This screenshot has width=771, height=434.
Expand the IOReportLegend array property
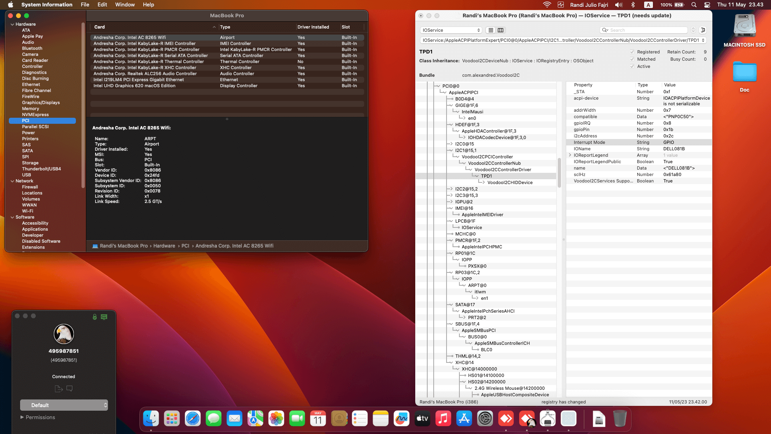[x=570, y=155]
